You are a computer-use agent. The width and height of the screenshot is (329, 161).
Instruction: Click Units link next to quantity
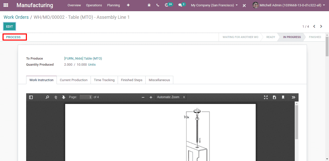92,64
